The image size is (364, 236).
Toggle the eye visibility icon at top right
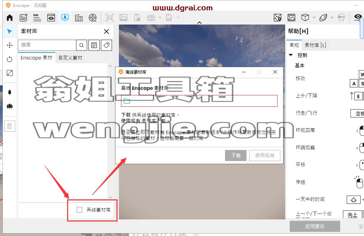pyautogui.click(x=358, y=17)
